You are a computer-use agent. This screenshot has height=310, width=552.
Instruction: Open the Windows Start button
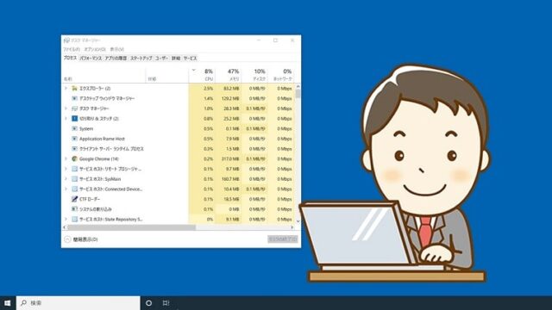[x=8, y=302]
